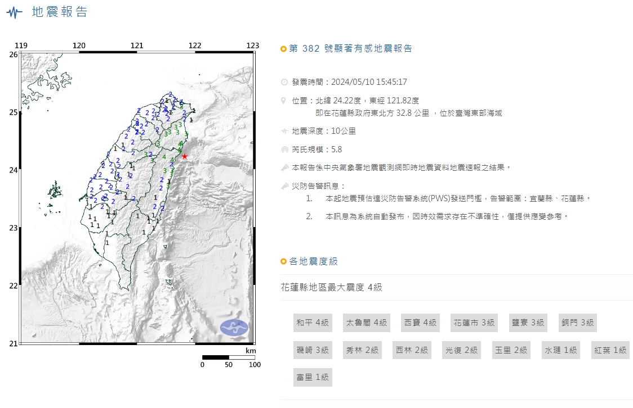The height and width of the screenshot is (408, 633).
Task: Click the blue agency logo on map
Action: (234, 327)
